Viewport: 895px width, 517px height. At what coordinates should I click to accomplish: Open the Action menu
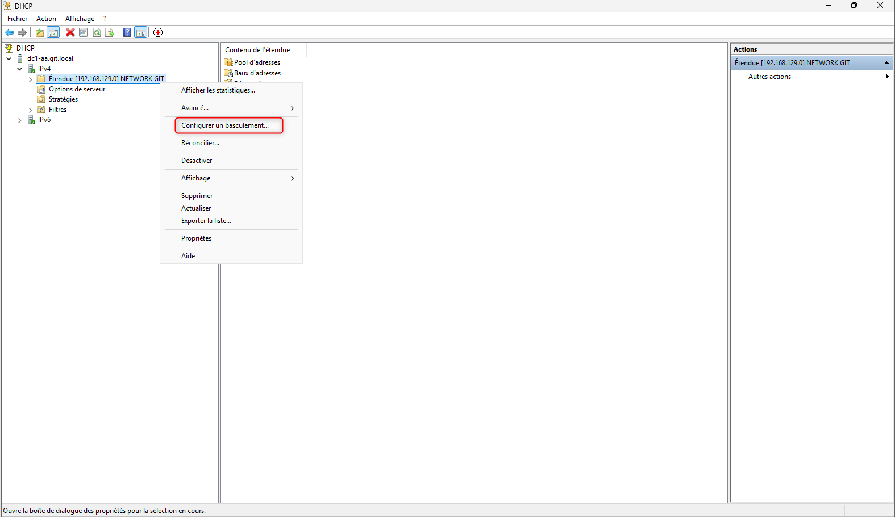tap(46, 19)
